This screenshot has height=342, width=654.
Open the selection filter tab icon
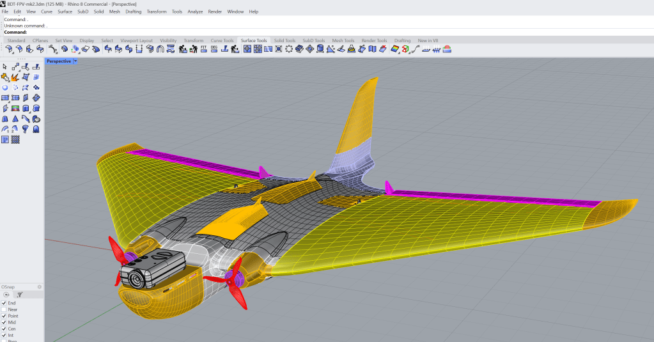19,295
